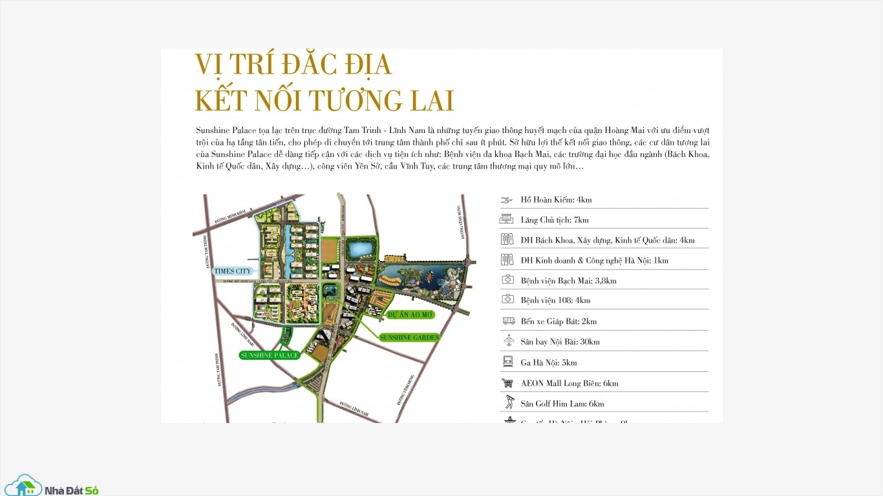This screenshot has height=496, width=883.
Task: Click the SUNSHINE GARDEN label on the map
Action: [x=410, y=337]
